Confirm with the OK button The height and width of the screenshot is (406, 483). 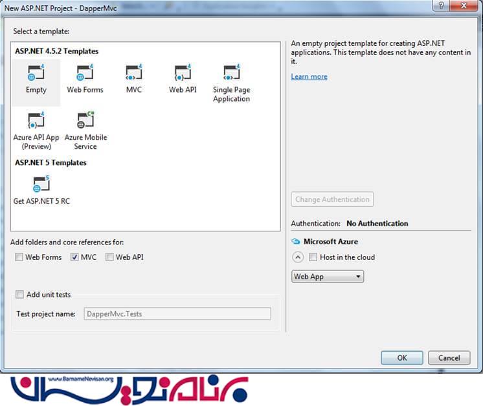pyautogui.click(x=402, y=358)
